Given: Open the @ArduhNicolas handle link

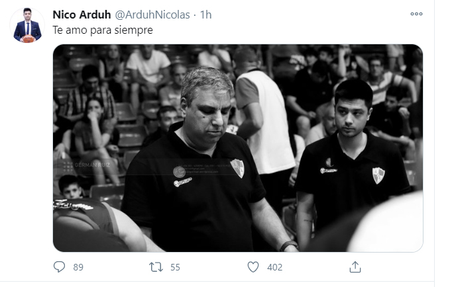Looking at the screenshot, I should pyautogui.click(x=152, y=15).
